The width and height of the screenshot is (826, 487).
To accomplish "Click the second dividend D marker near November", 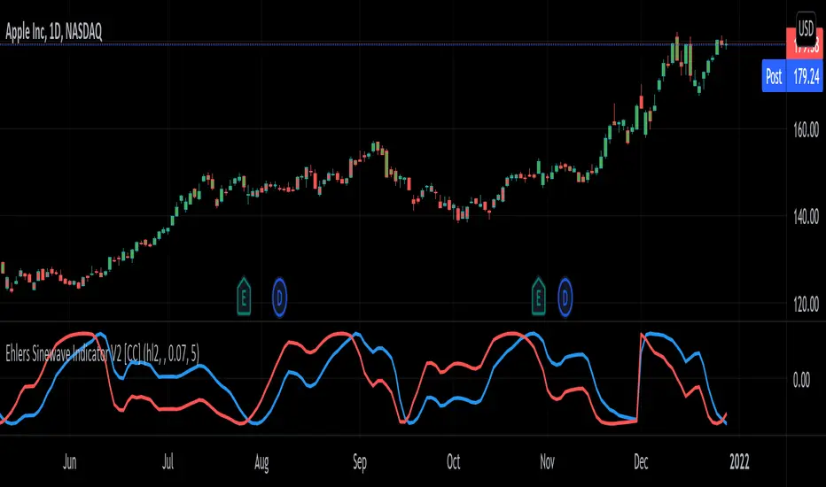I will (565, 298).
